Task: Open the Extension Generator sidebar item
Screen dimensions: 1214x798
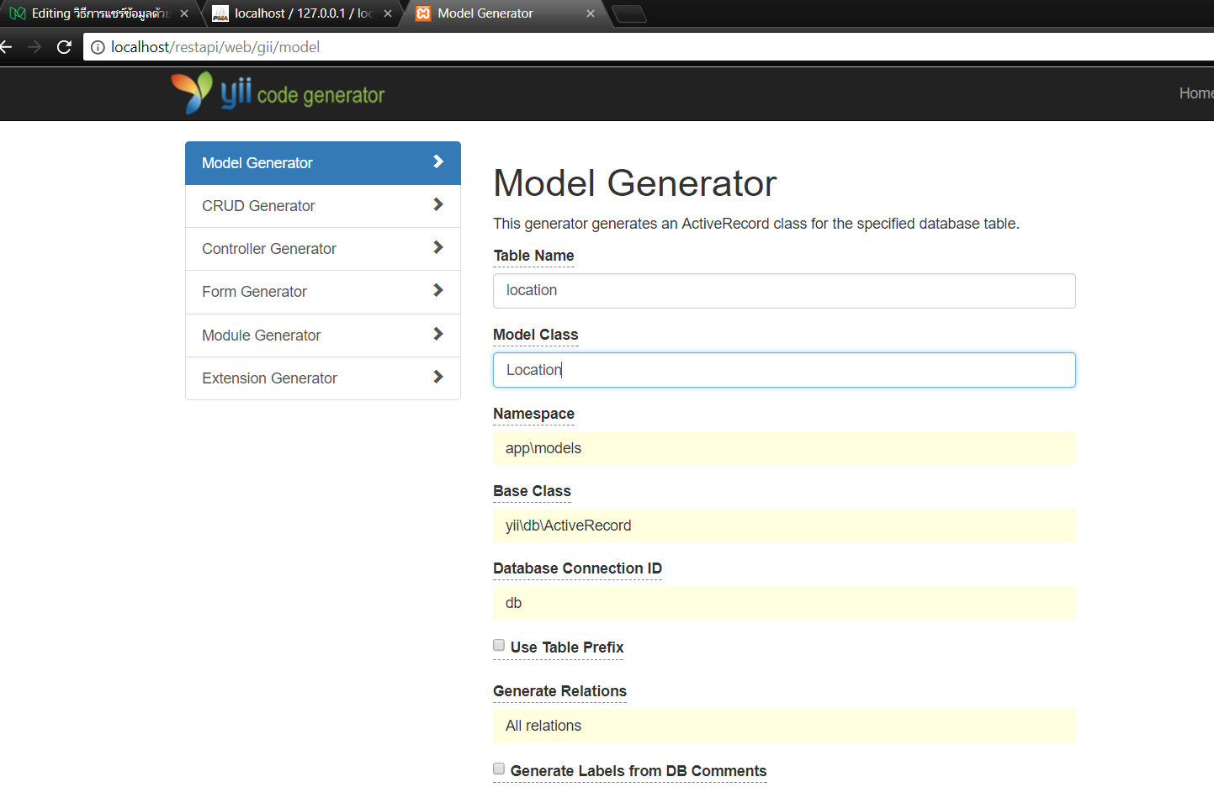Action: click(x=323, y=378)
